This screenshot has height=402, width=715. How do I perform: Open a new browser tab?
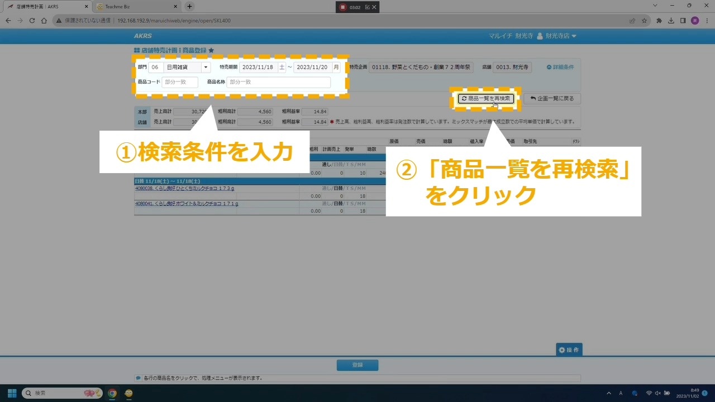(x=189, y=7)
